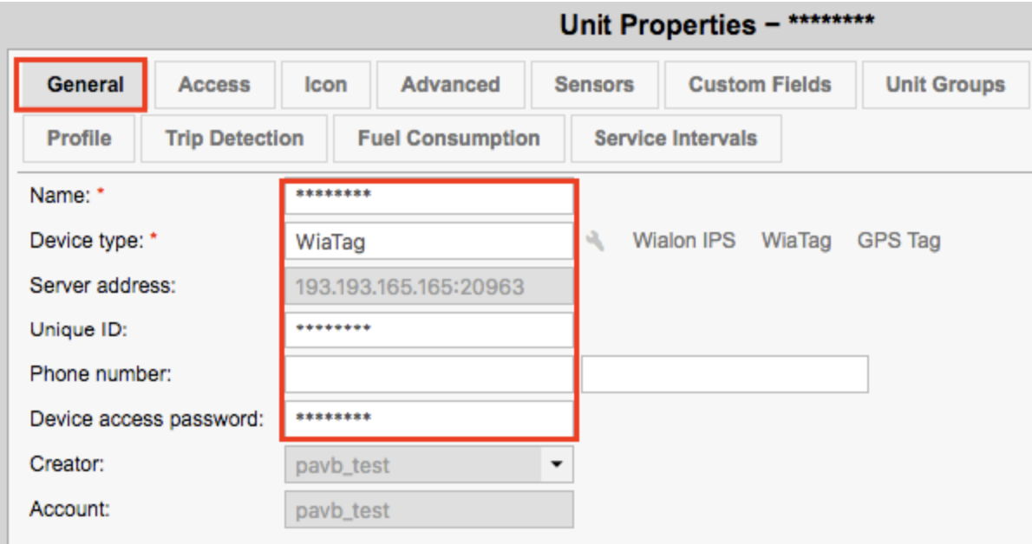Open the Creator dropdown arrow

[x=557, y=464]
